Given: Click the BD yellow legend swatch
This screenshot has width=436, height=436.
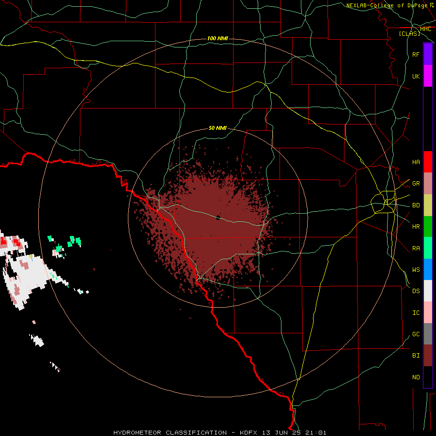Looking at the screenshot, I should (x=428, y=205).
